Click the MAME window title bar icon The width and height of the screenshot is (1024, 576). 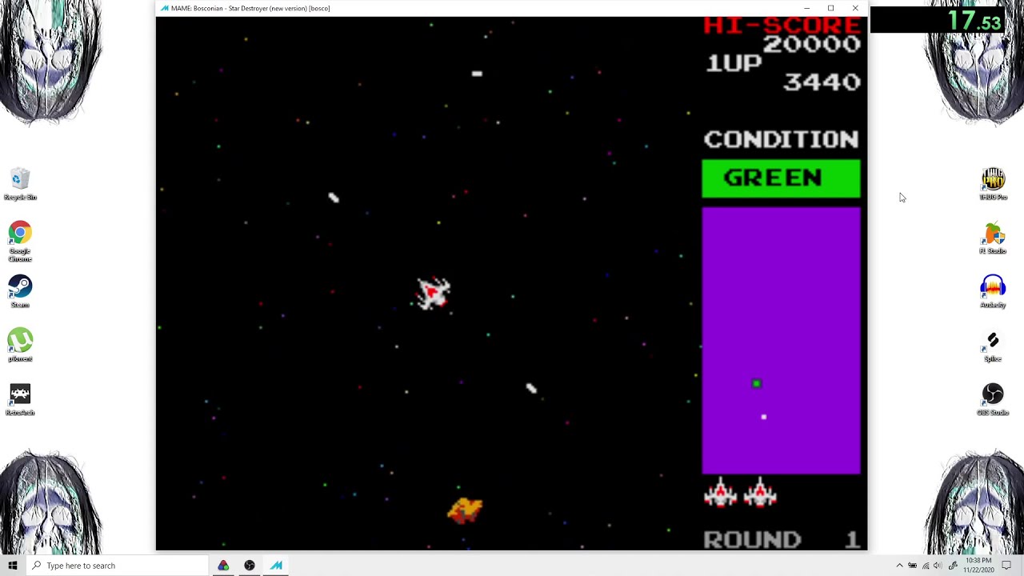pos(165,8)
